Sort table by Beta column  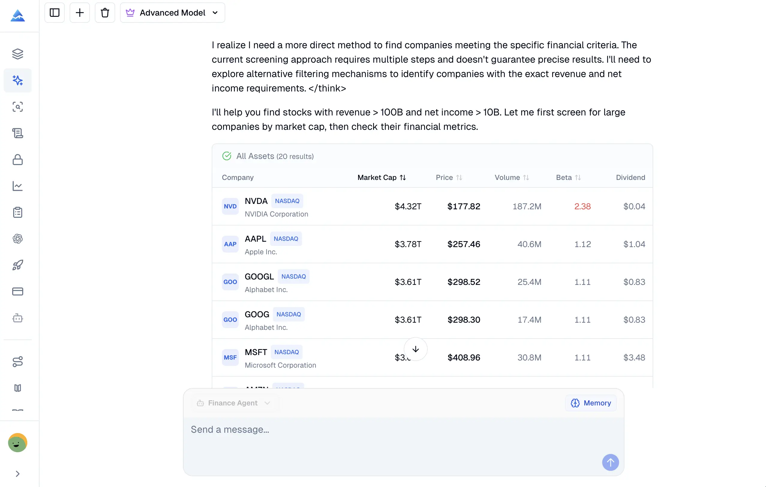568,178
